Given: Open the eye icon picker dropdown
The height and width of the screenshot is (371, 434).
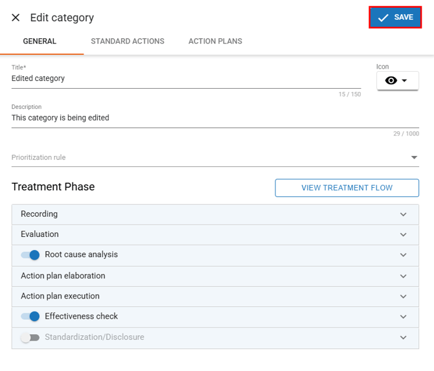Looking at the screenshot, I should pos(397,81).
